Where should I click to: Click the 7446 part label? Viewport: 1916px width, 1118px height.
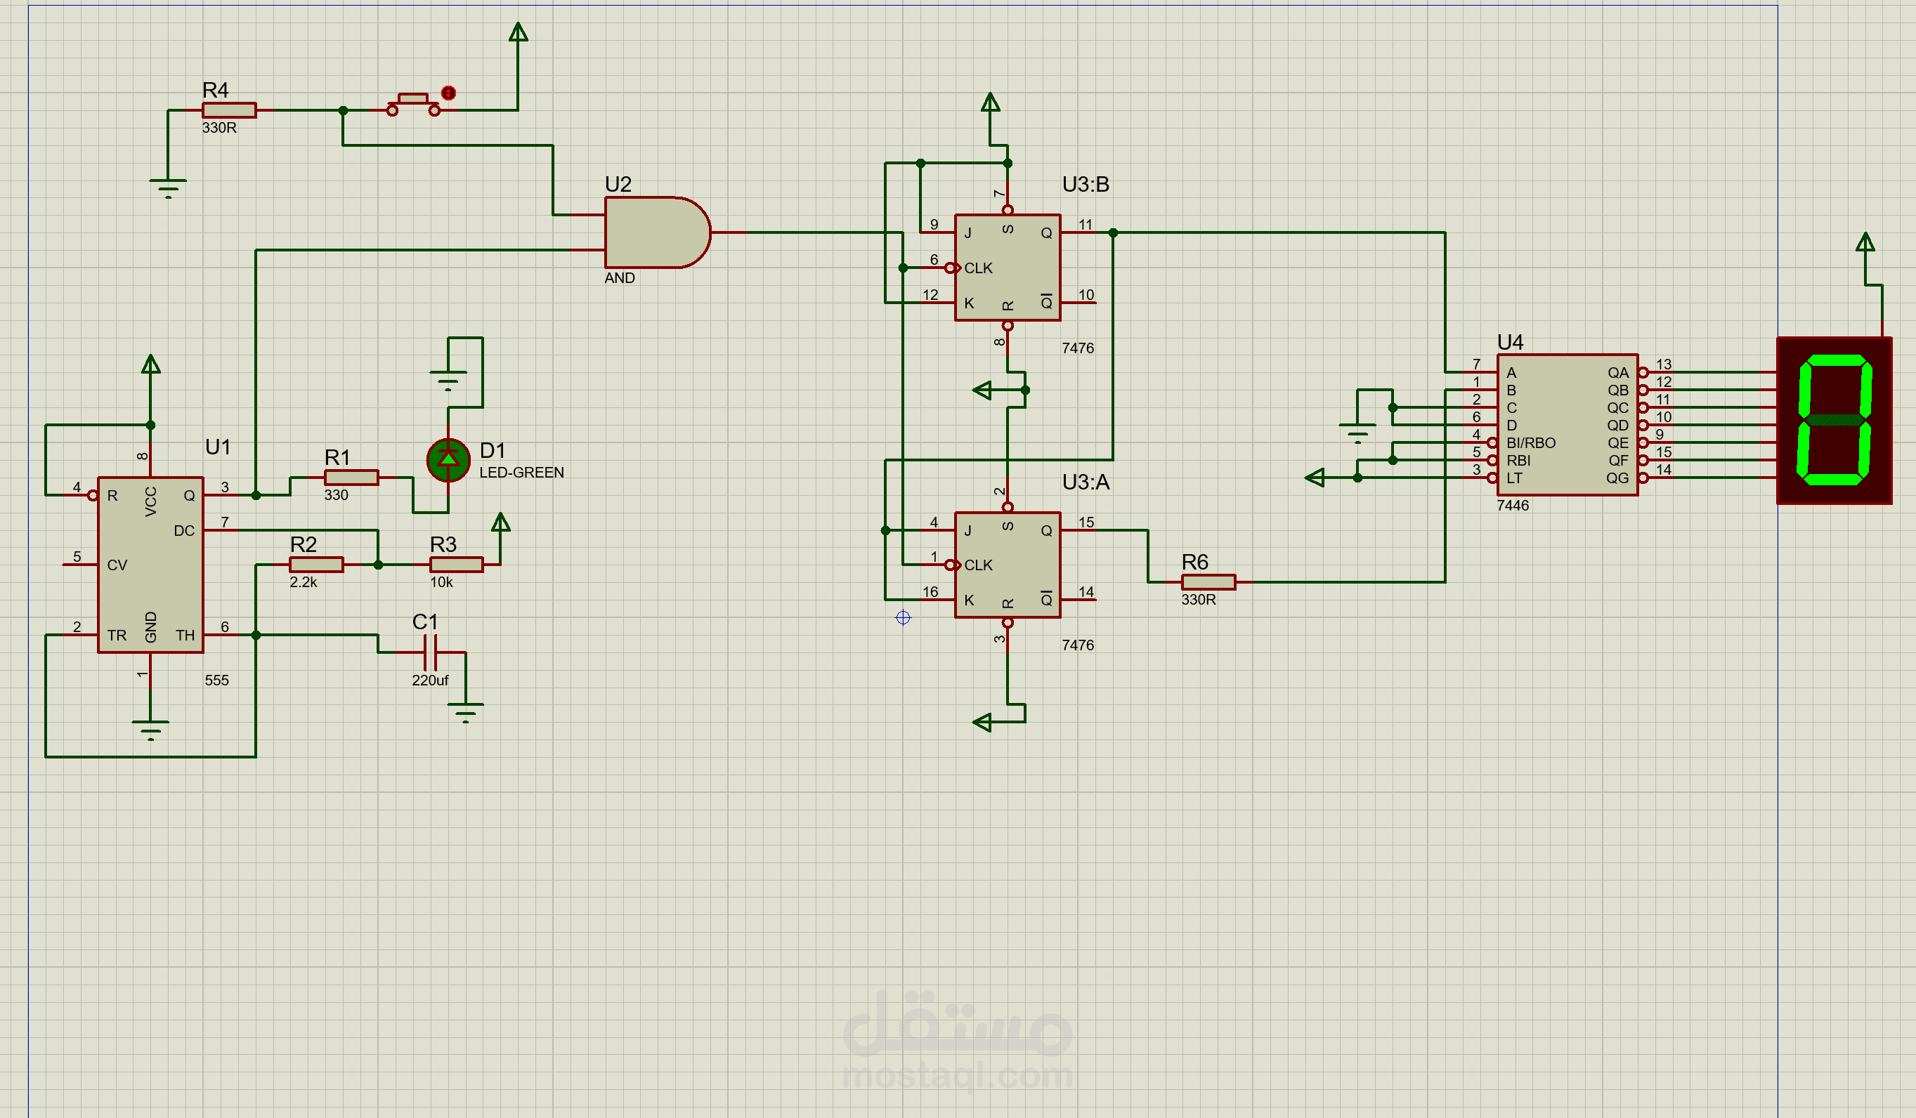pyautogui.click(x=1513, y=506)
